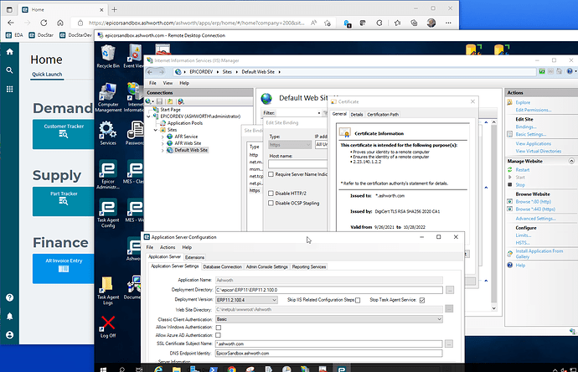Open Computer Management desktop shortcut
Viewport: 578px width, 372px height.
[107, 97]
